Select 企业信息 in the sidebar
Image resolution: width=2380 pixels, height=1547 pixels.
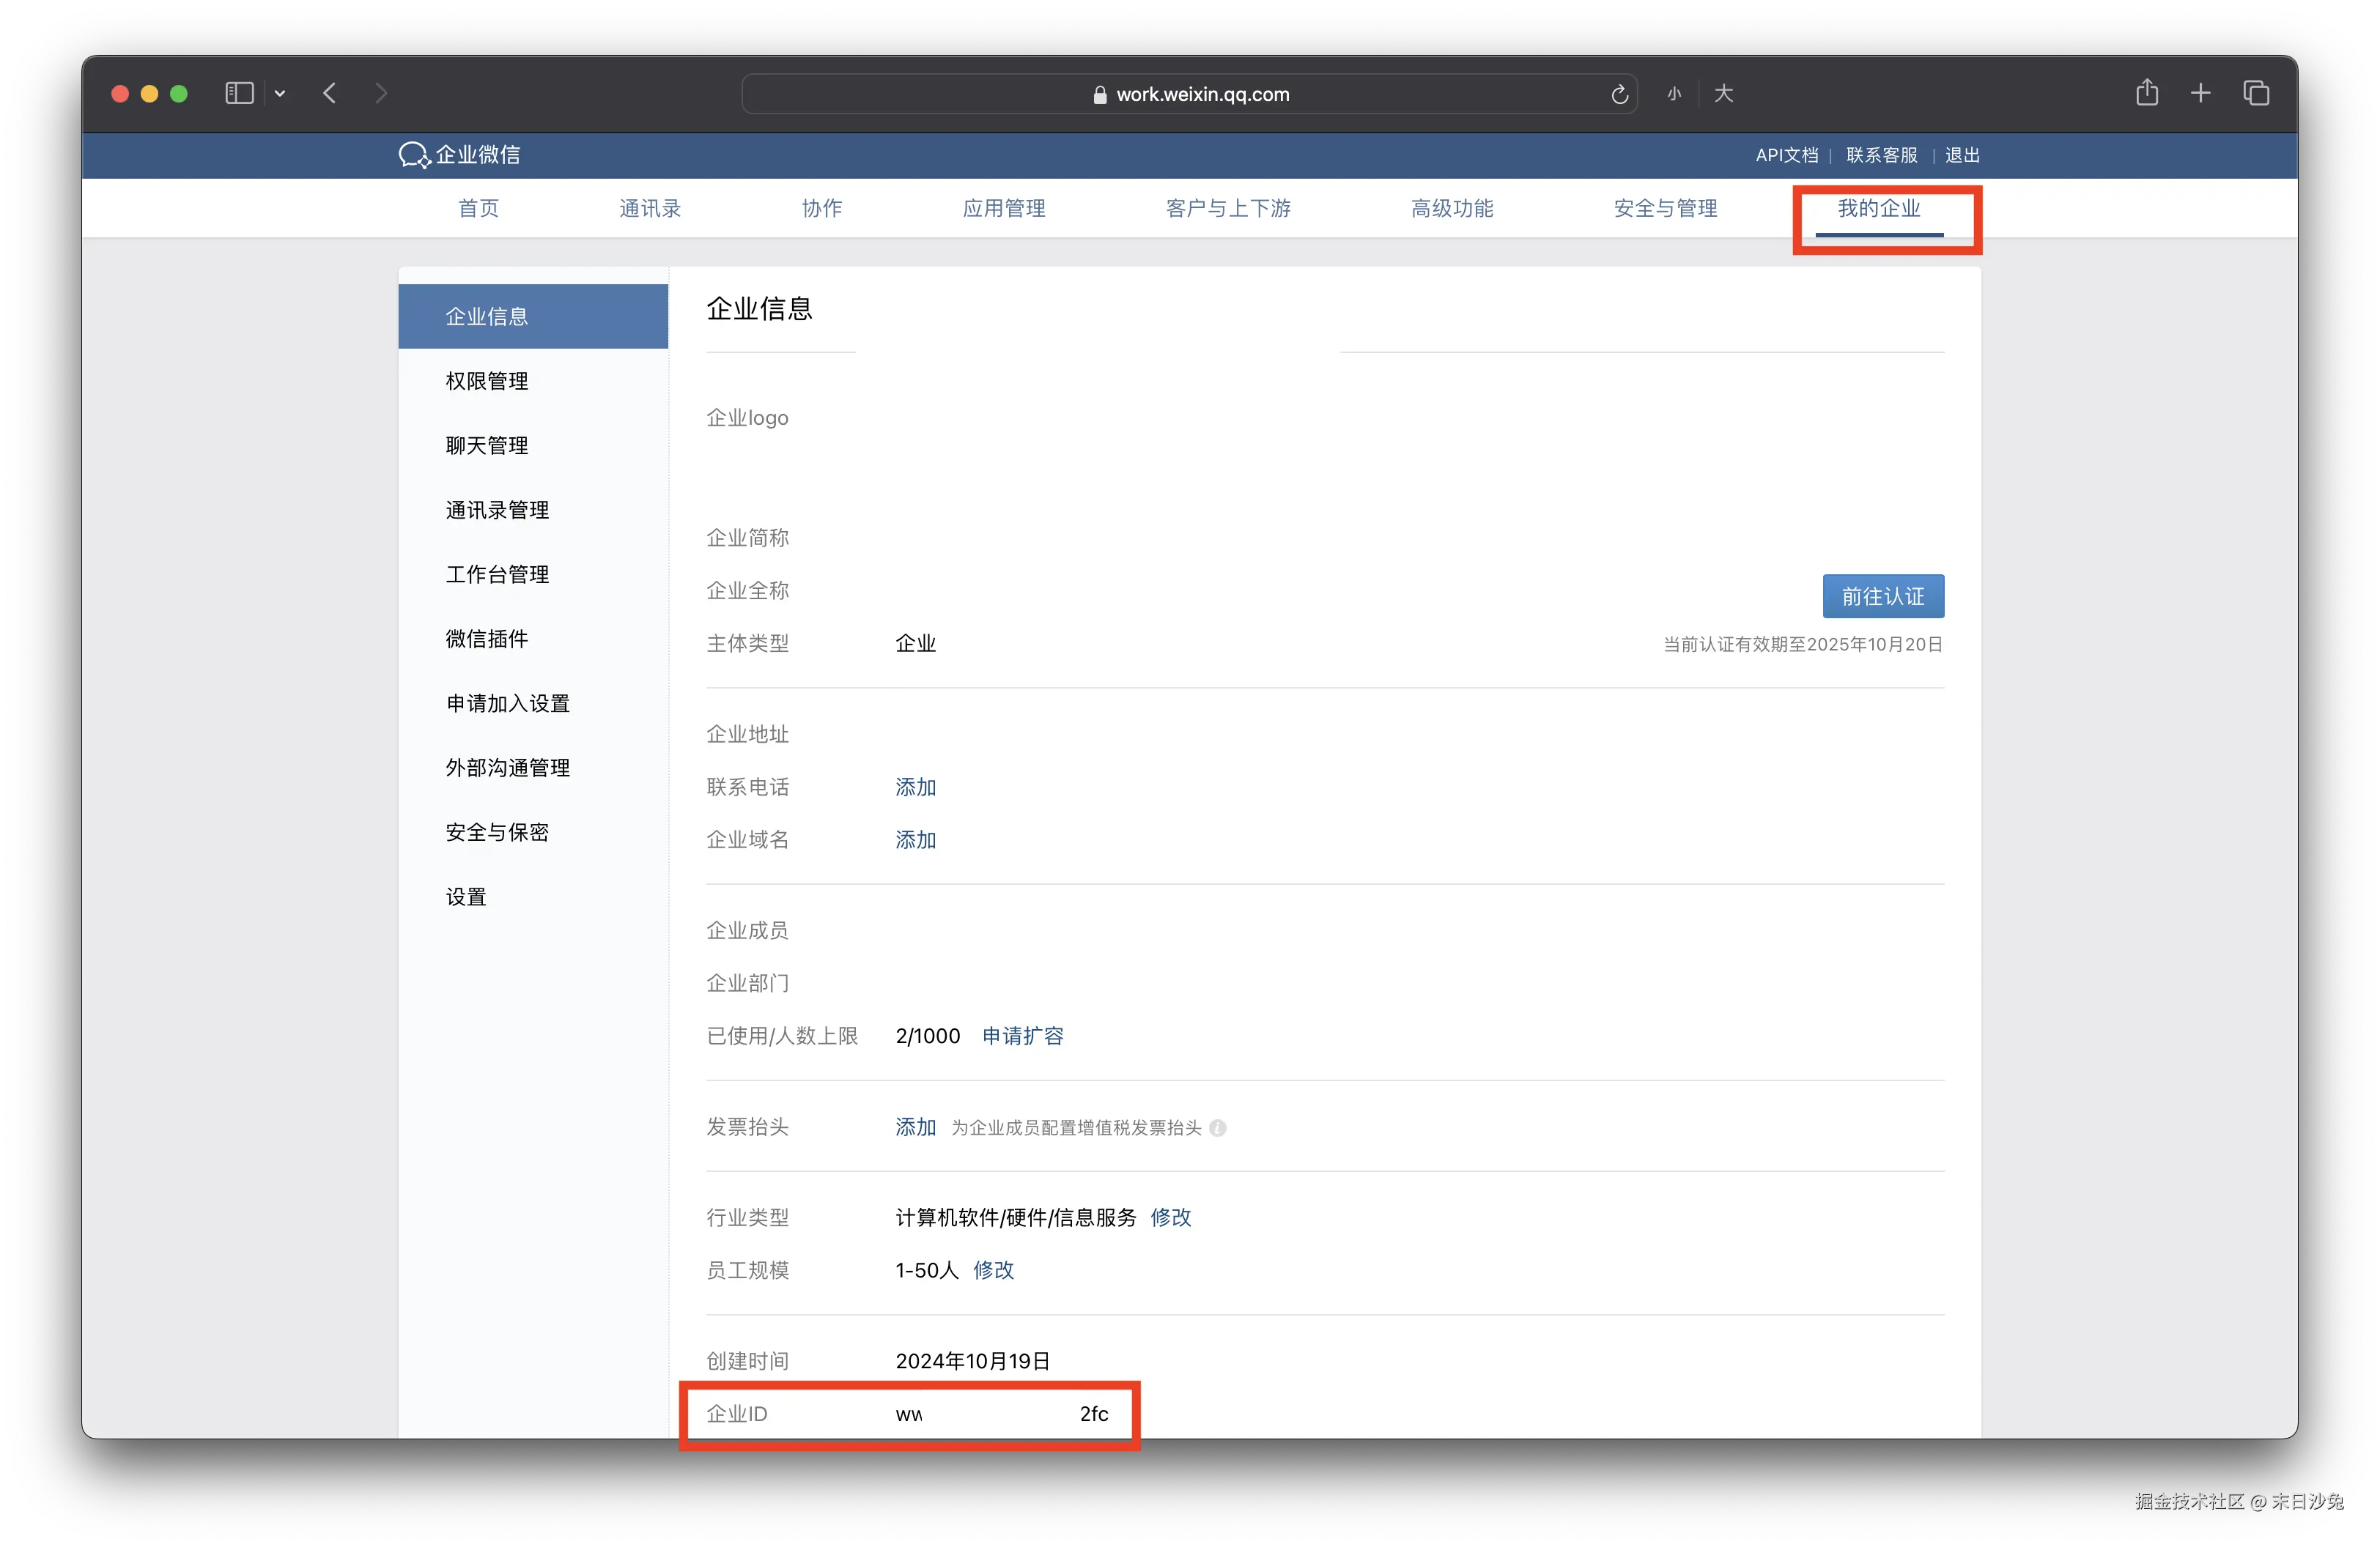(533, 316)
